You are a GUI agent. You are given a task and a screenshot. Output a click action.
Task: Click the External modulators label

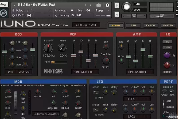point(46,114)
